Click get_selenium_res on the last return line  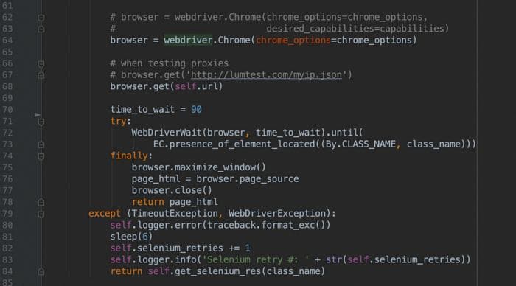pos(217,271)
